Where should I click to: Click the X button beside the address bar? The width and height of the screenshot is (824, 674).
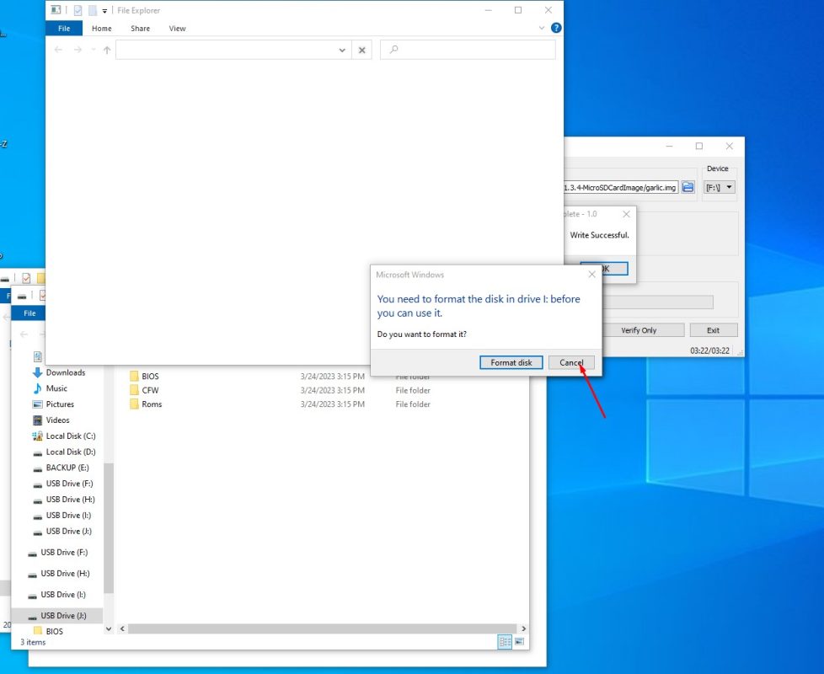[x=361, y=51]
